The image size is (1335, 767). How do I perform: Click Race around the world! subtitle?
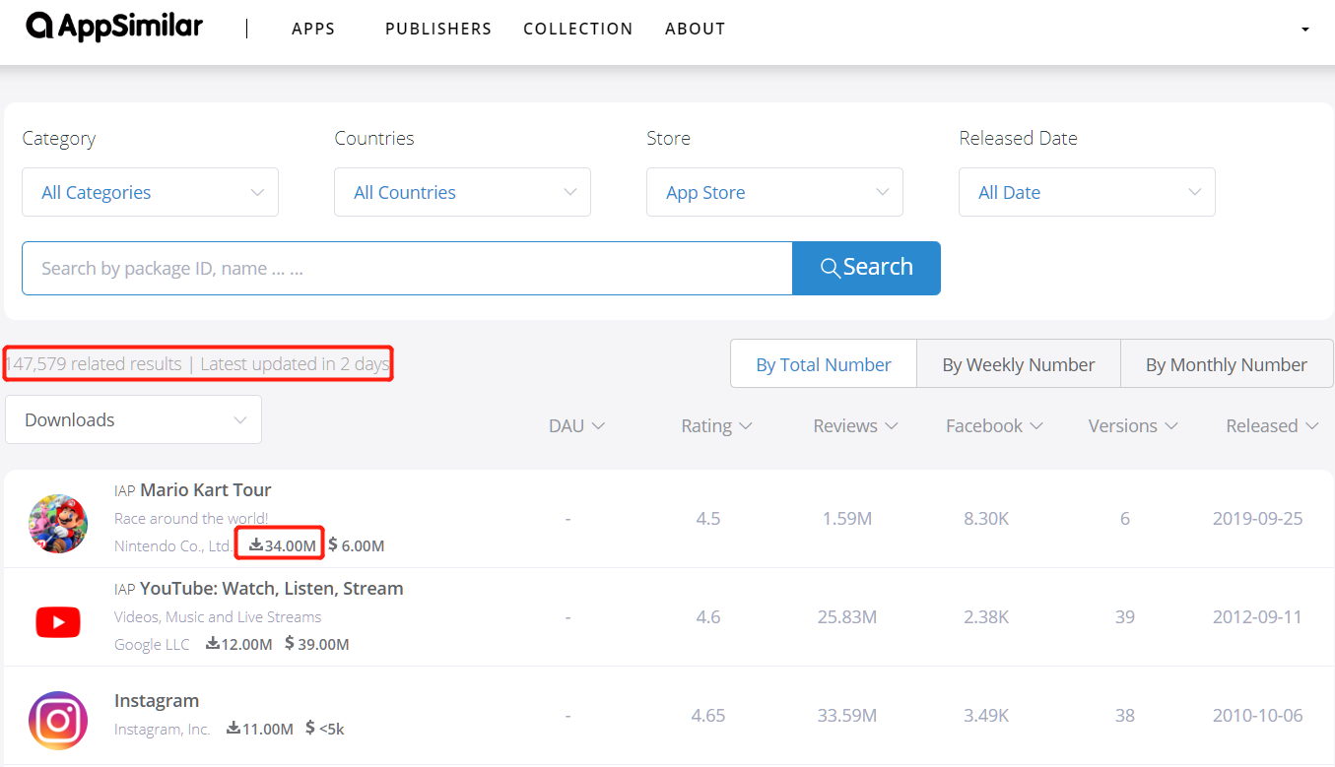click(x=191, y=518)
